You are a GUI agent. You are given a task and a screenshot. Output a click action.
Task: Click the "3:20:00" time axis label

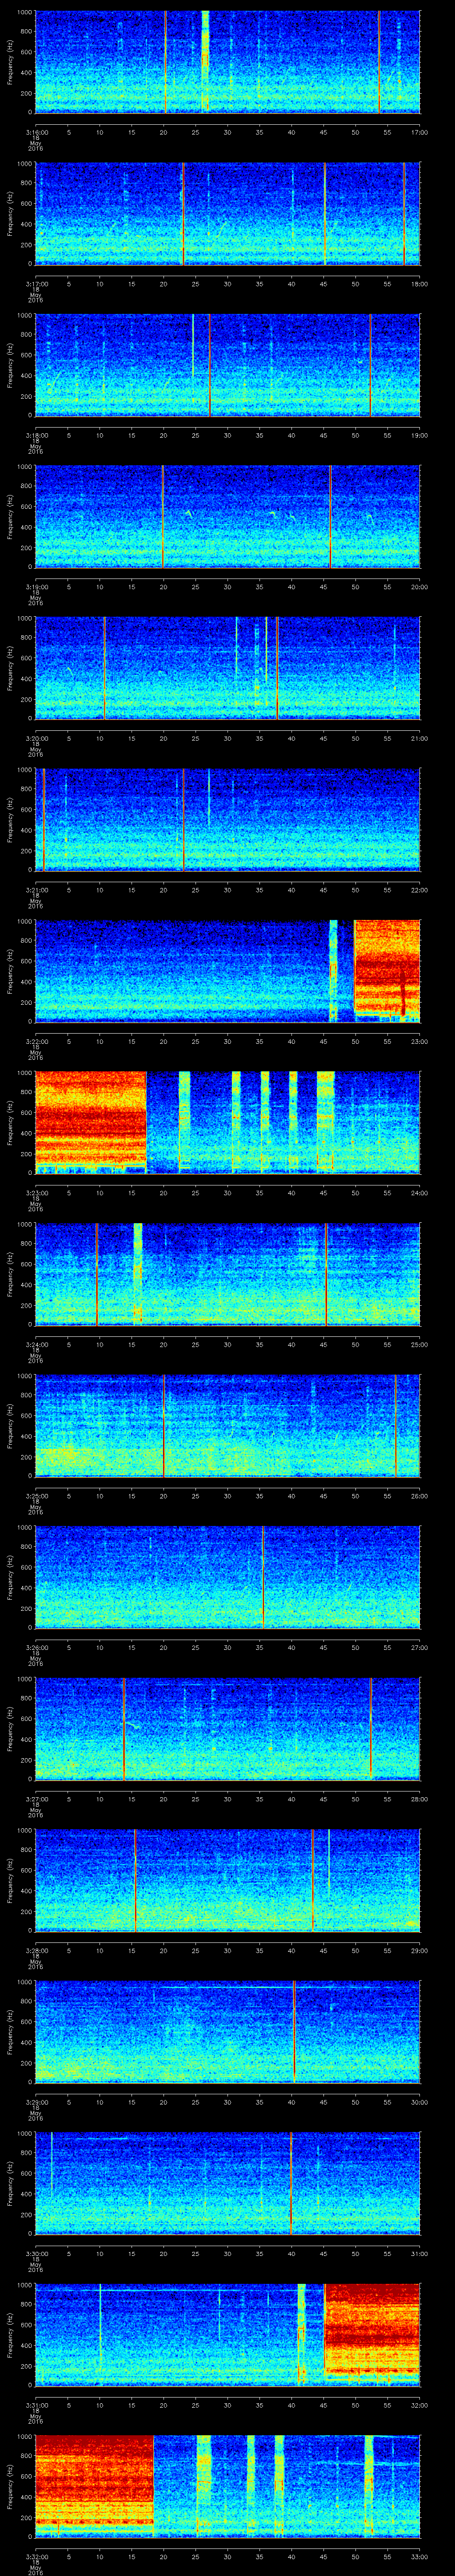point(37,737)
